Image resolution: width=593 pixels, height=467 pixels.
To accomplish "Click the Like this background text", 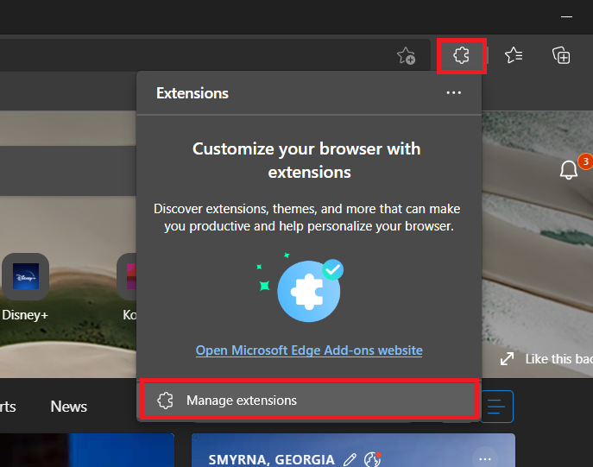I will point(559,359).
